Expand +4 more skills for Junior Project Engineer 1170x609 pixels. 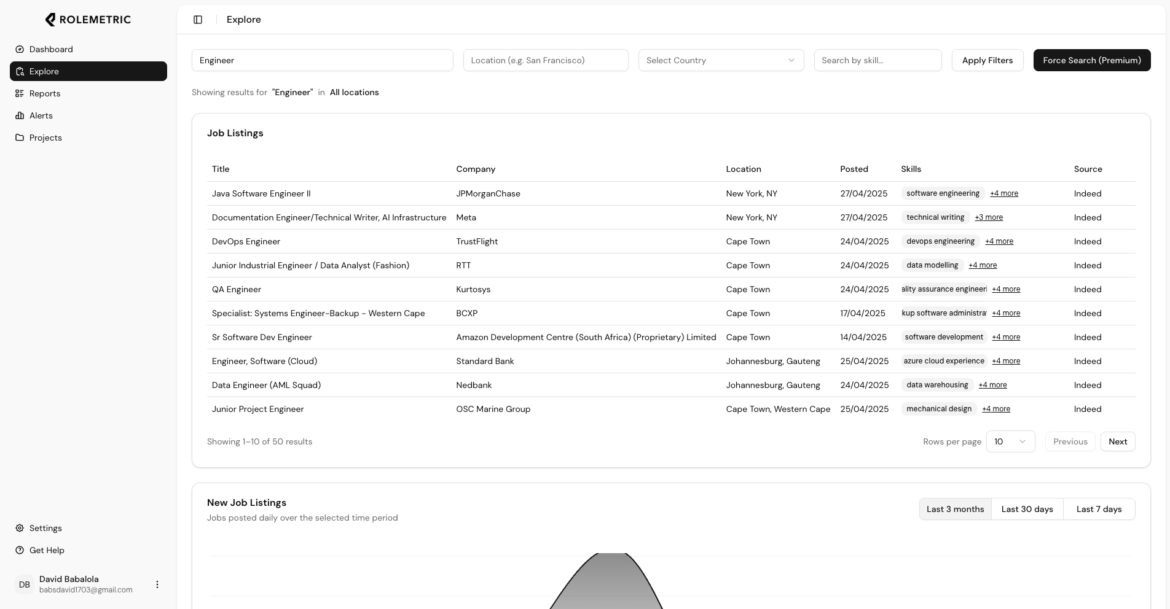pos(996,409)
